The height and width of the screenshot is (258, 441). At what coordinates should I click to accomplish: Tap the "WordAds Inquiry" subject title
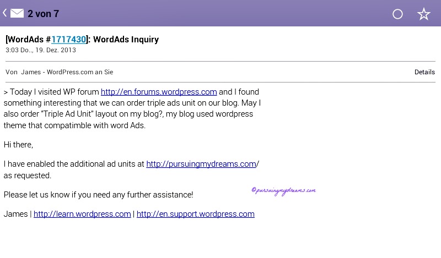pos(126,40)
